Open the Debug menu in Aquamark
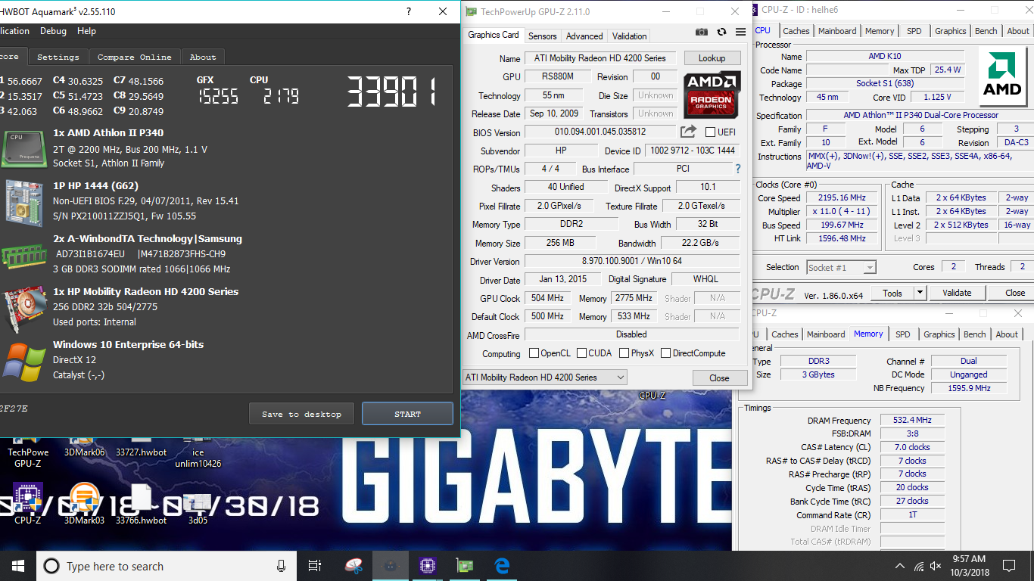Image resolution: width=1034 pixels, height=581 pixels. [x=53, y=31]
